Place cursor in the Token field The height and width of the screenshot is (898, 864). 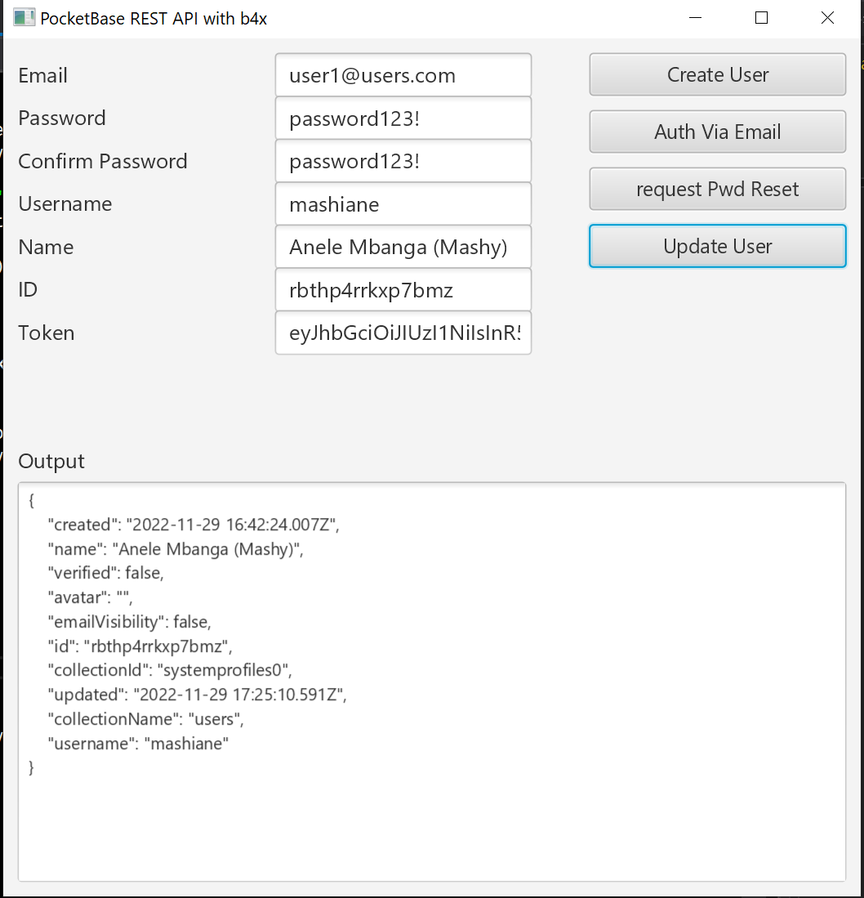pyautogui.click(x=403, y=333)
